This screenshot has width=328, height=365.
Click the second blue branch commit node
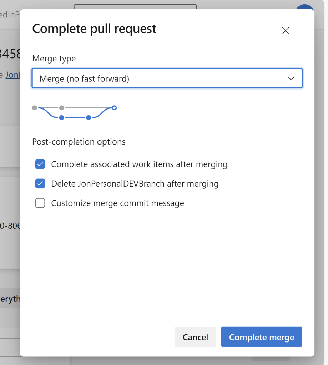click(x=89, y=118)
